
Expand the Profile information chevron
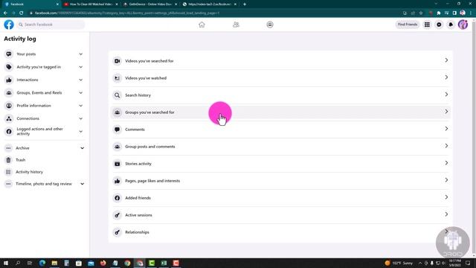(x=81, y=106)
